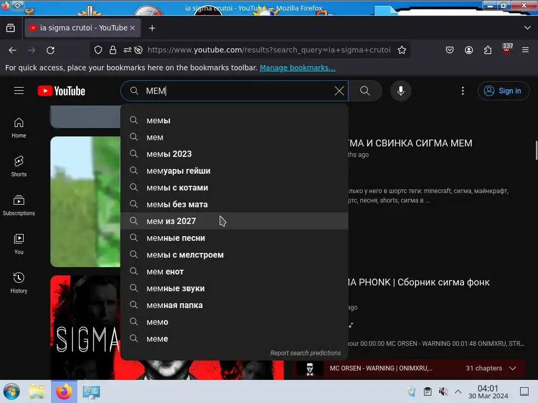Viewport: 538px width, 403px height.
Task: Select suggestion мем енот
Action: click(x=234, y=271)
